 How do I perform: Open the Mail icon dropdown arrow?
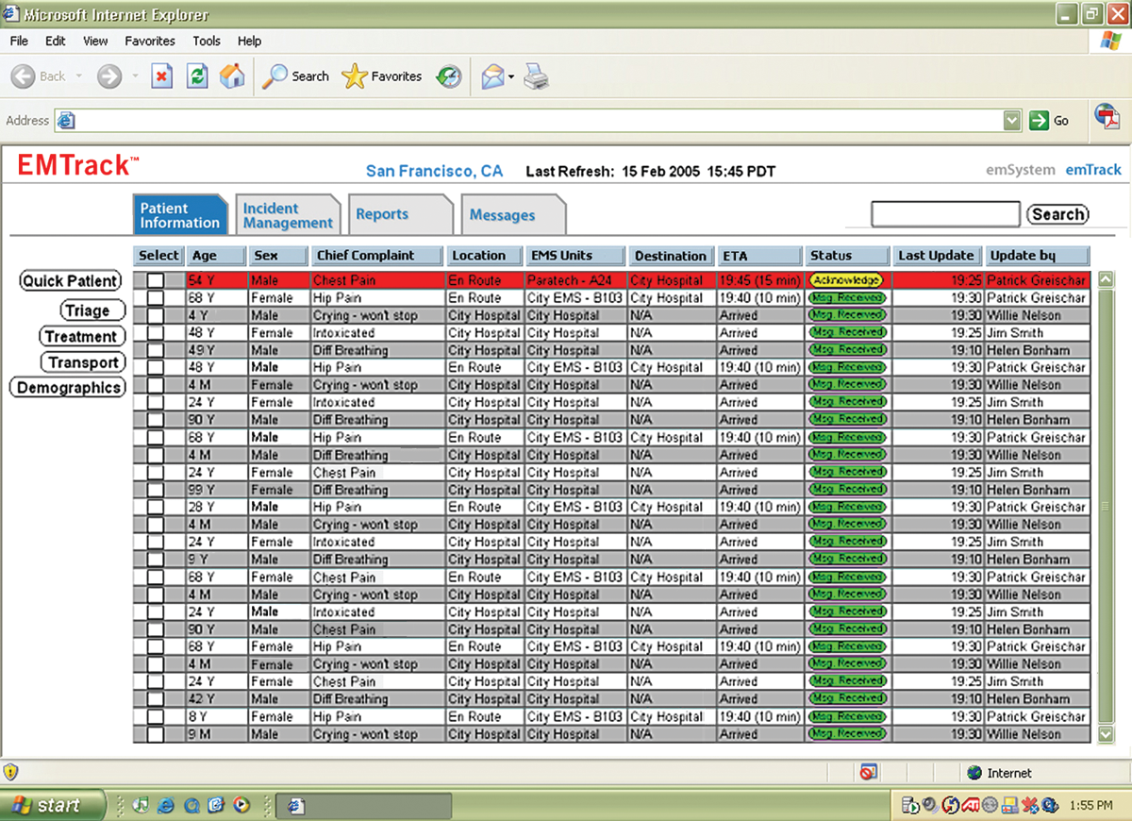pos(511,76)
